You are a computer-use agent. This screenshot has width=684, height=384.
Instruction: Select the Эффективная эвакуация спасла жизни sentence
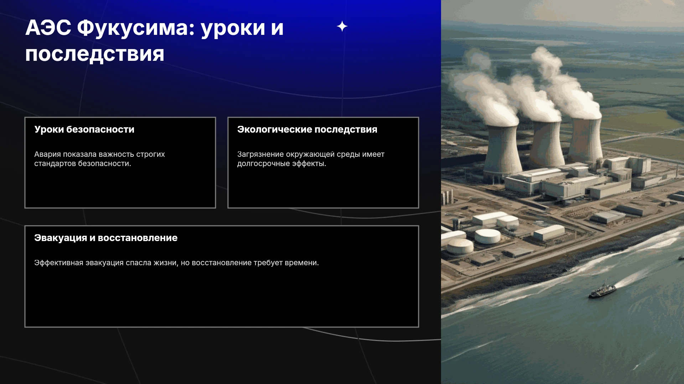coord(176,263)
